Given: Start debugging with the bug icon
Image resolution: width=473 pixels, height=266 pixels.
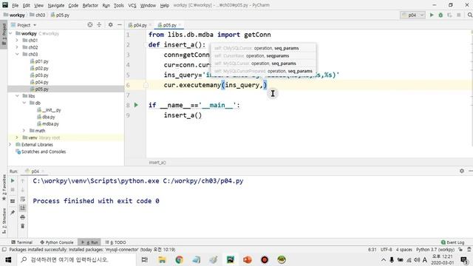Looking at the screenshot, I should (440, 15).
